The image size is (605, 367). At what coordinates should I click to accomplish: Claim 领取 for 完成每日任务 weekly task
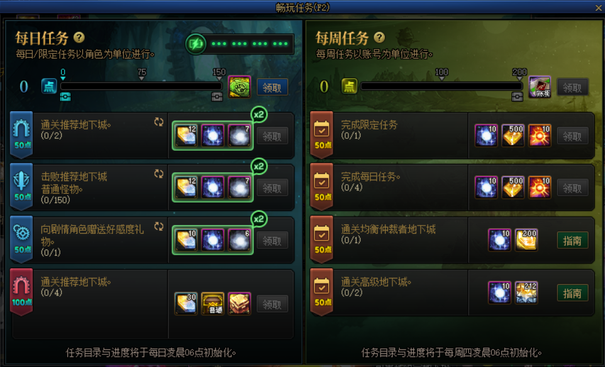(572, 188)
